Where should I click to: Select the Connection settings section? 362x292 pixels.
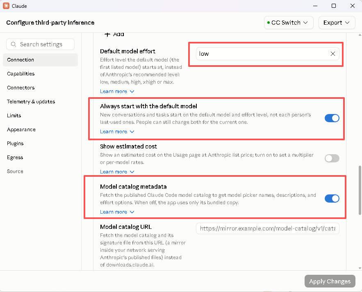(x=41, y=60)
